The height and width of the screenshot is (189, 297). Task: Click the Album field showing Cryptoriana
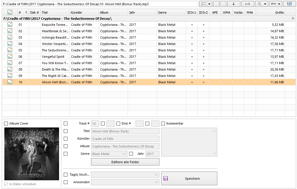click(125, 146)
